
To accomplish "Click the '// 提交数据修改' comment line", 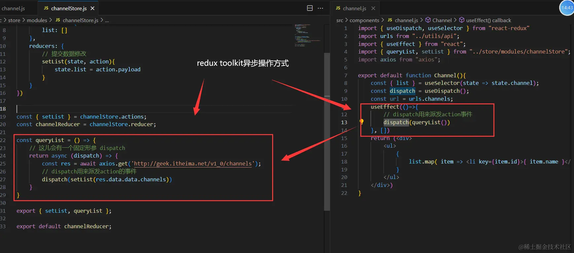I will 64,54.
